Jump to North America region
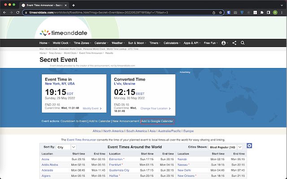This screenshot has width=287, height=179. (x=113, y=131)
